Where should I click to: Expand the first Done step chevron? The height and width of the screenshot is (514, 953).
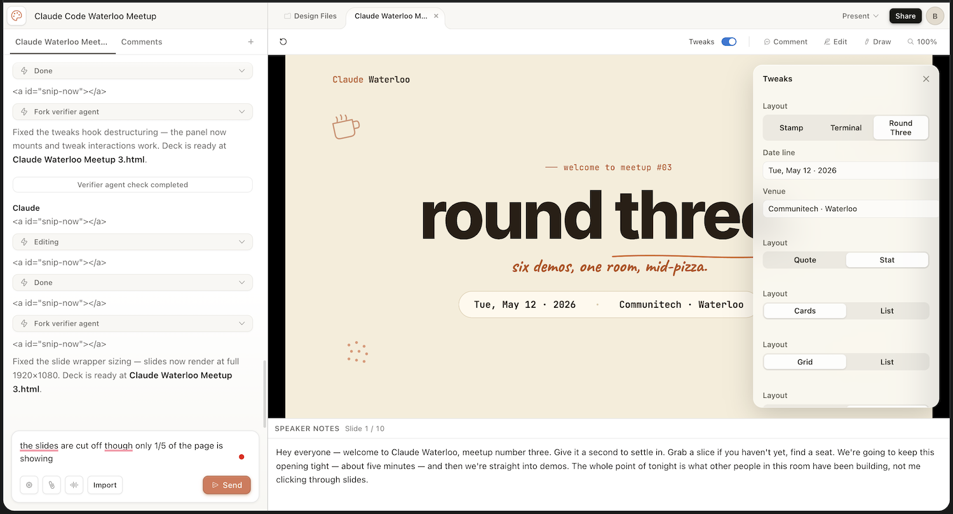tap(241, 71)
